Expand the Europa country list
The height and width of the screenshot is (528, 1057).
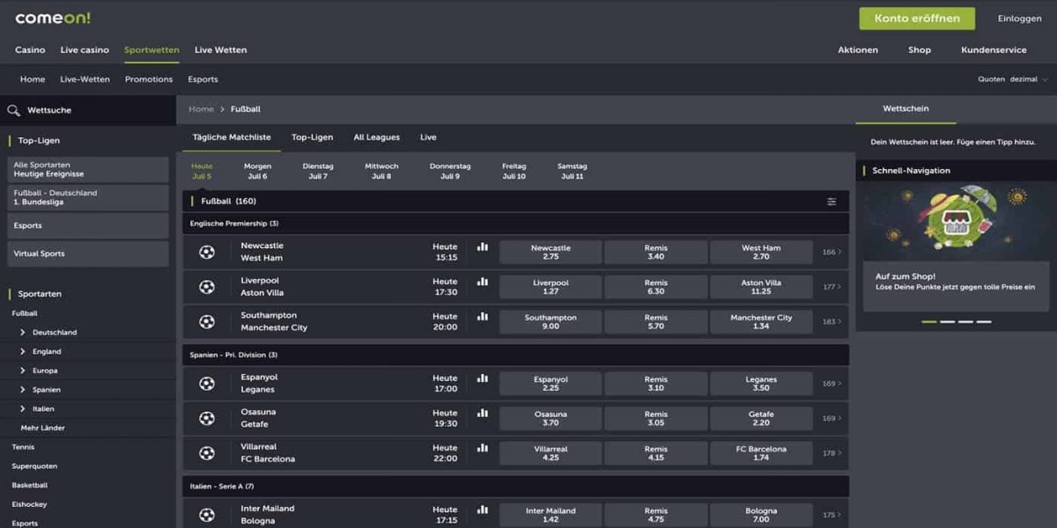tap(23, 370)
